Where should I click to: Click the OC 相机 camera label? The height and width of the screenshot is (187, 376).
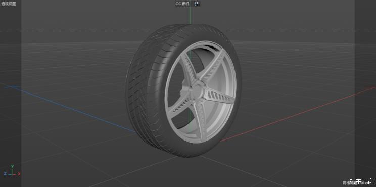tap(182, 4)
